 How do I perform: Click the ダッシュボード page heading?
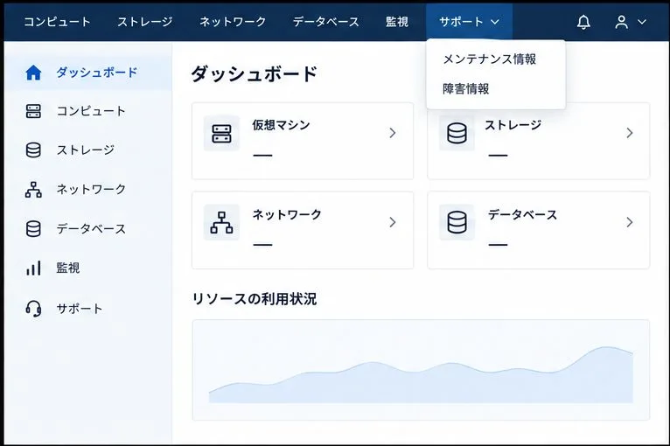254,74
